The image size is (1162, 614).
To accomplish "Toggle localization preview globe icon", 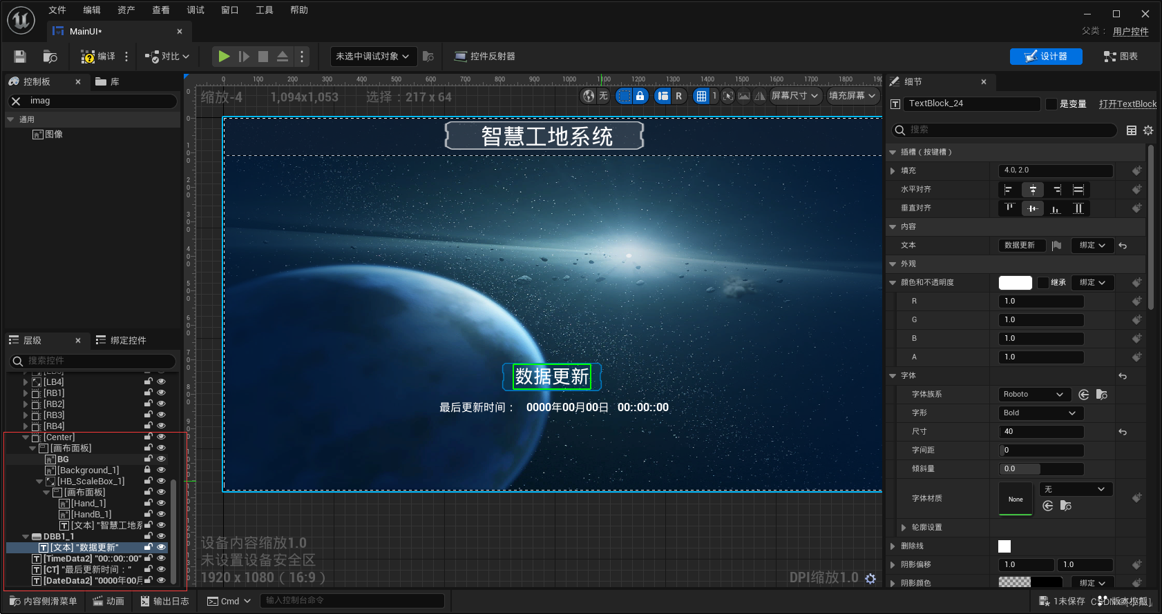I will click(x=589, y=96).
